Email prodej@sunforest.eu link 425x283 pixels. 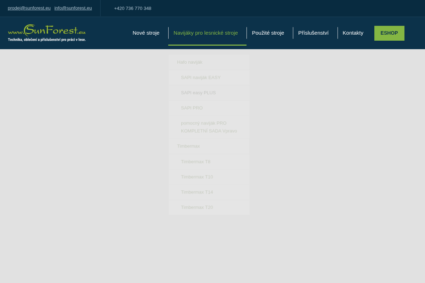(29, 8)
